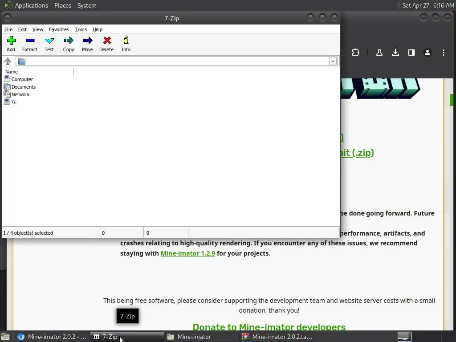The image size is (456, 342).
Task: Click the partially visible (.zip) download link
Action: pos(357,153)
